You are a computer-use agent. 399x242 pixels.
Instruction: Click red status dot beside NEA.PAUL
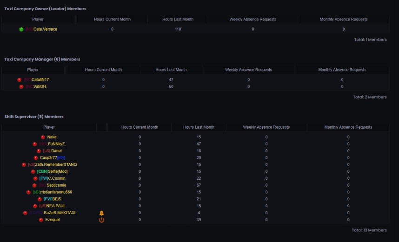click(x=35, y=206)
